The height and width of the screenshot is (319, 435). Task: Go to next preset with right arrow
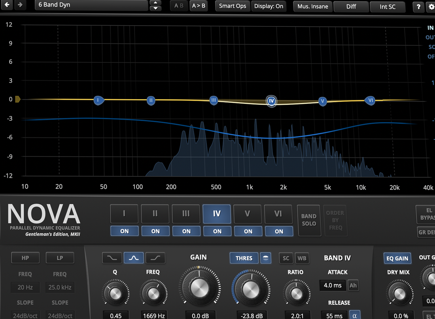pyautogui.click(x=20, y=5)
